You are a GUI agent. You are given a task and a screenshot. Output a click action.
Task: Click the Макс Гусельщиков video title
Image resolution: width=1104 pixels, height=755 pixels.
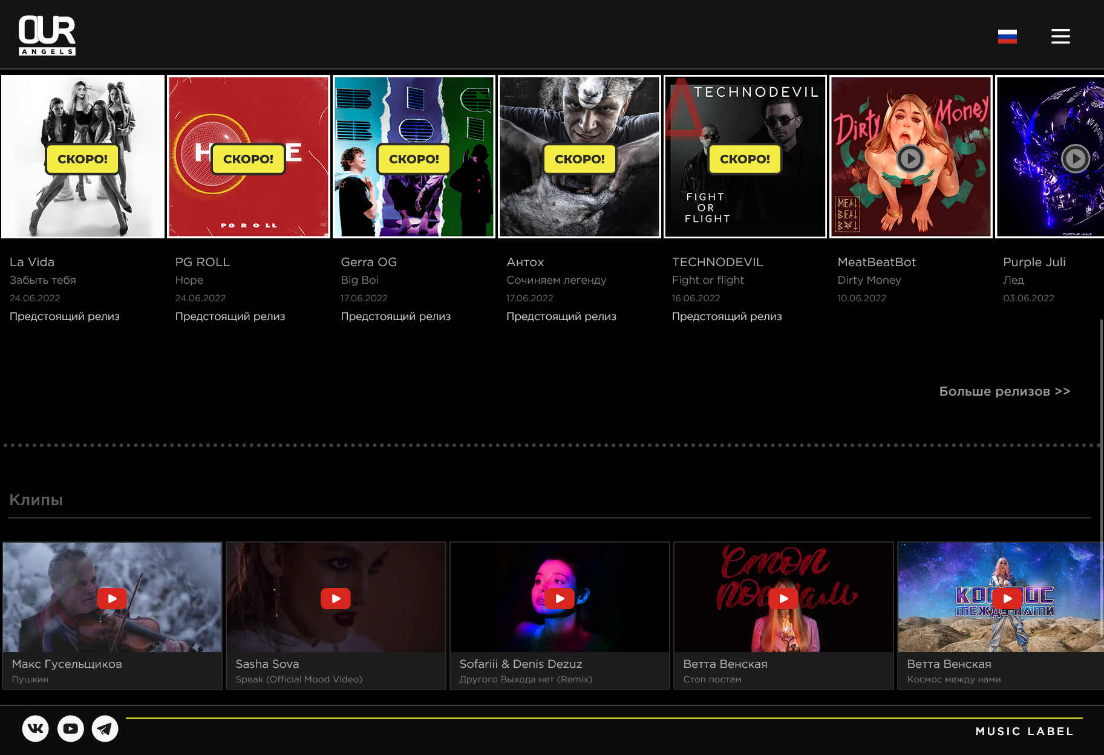(x=67, y=664)
